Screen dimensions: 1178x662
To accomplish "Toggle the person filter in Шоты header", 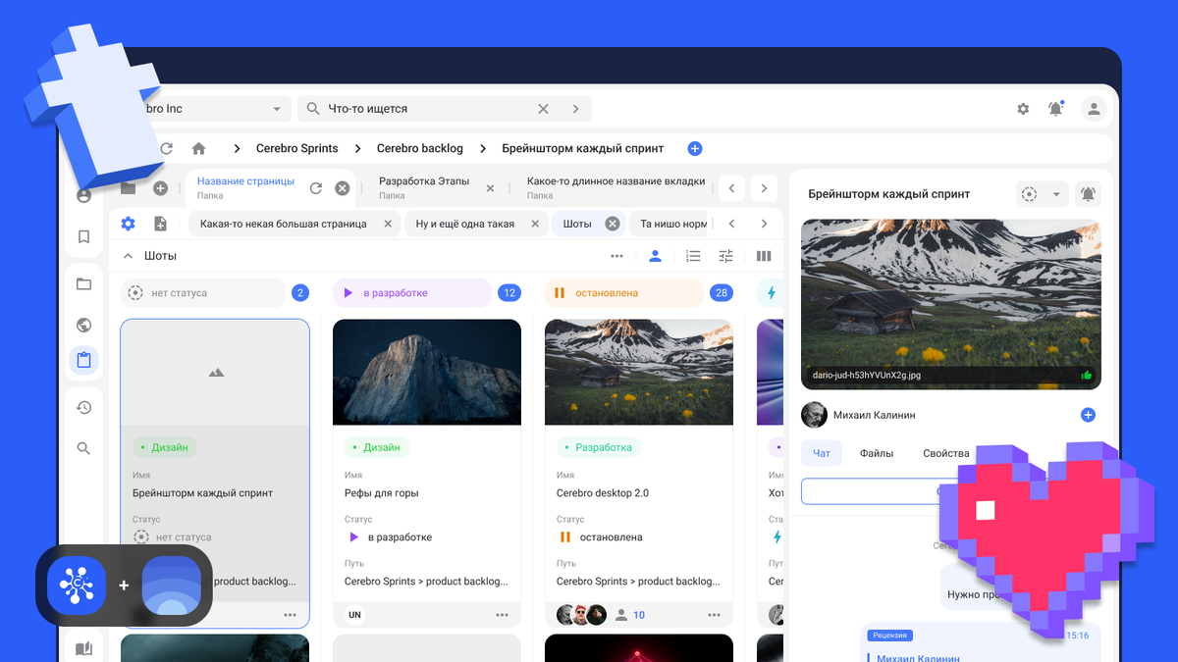I will click(655, 256).
